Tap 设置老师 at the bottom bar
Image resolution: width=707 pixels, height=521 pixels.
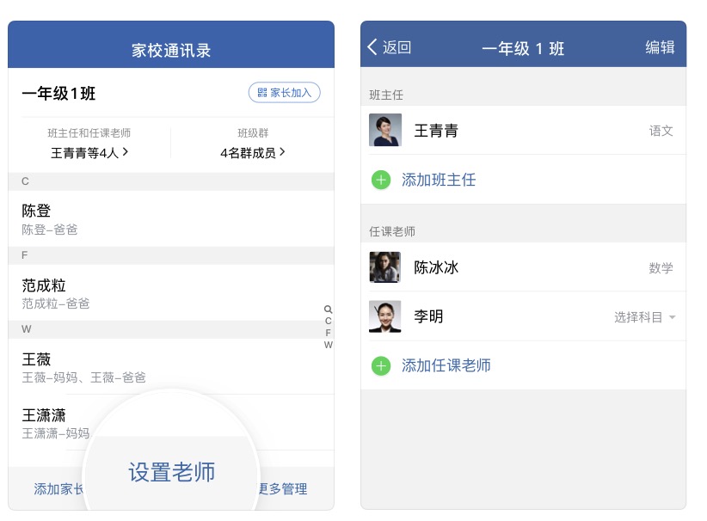[172, 472]
